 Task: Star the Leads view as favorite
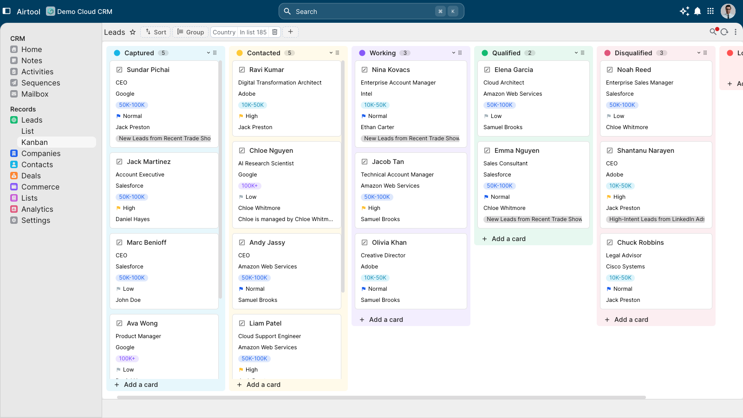[133, 32]
